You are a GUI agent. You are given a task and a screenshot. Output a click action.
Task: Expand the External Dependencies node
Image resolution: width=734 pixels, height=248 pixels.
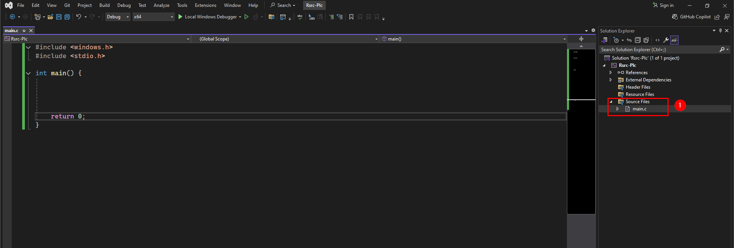(x=611, y=80)
